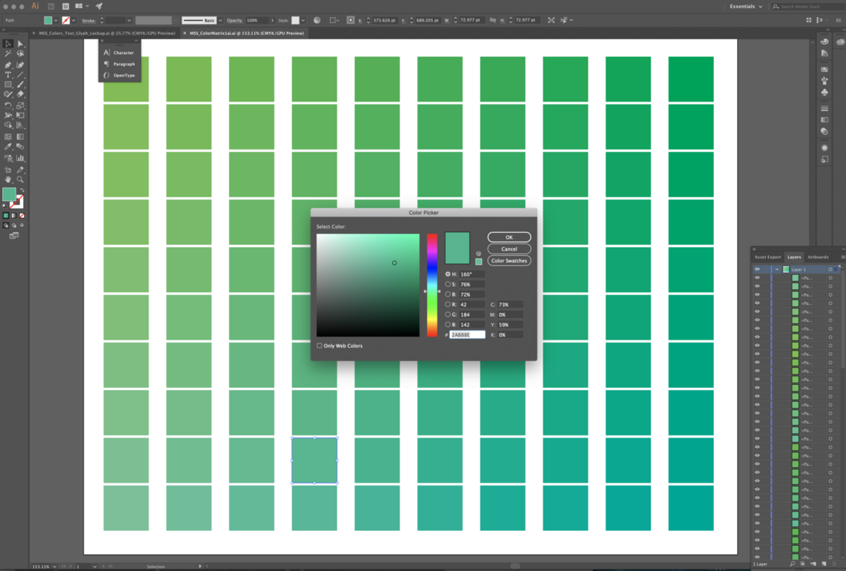Click the hex color value field
The image size is (846, 571).
click(x=467, y=334)
